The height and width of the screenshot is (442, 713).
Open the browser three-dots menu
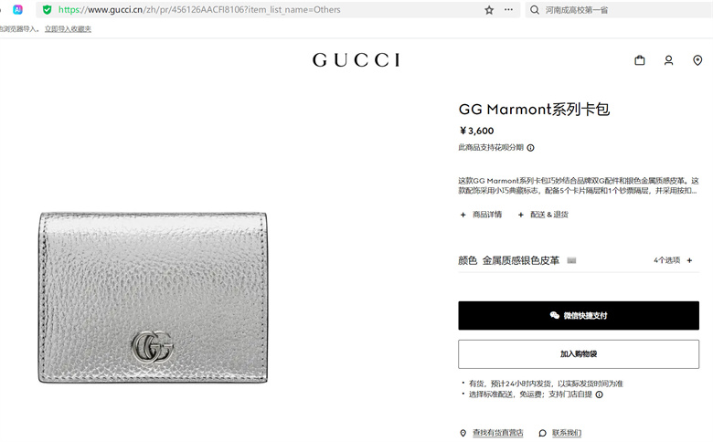508,9
